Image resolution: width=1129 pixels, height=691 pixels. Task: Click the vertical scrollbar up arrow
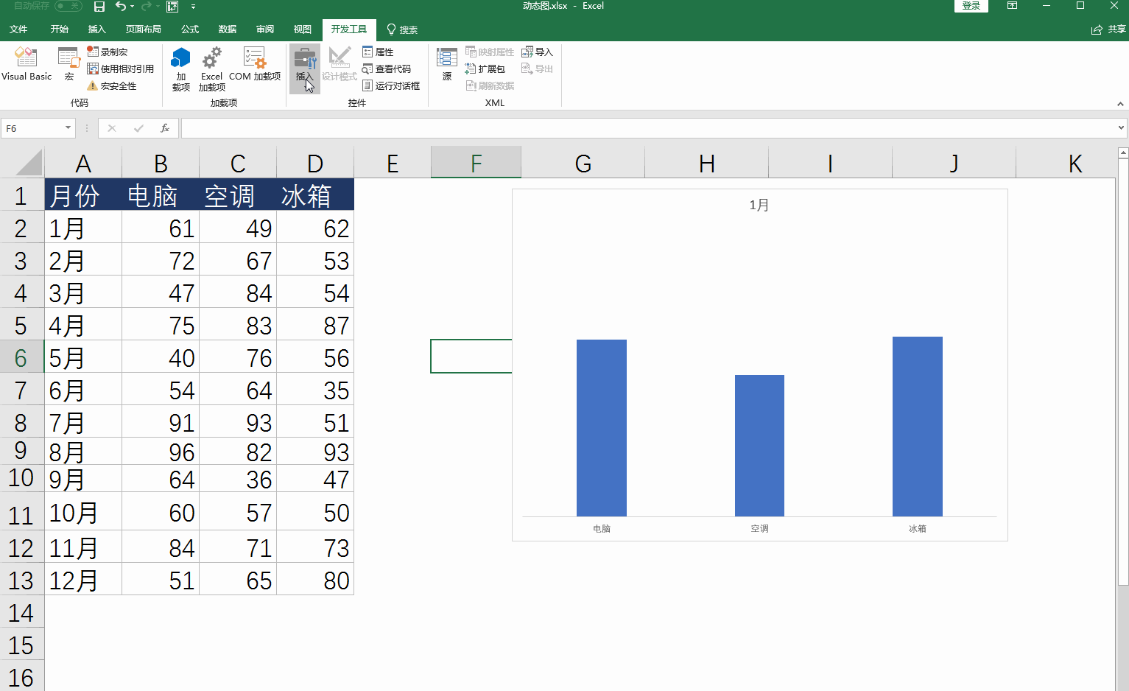click(1123, 153)
